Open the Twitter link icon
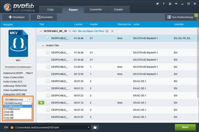 [157, 4]
